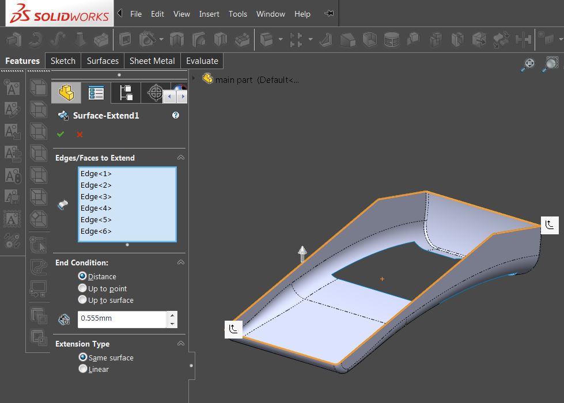
Task: Click the yellow part icon for FeatureManager tree
Action: (66, 92)
